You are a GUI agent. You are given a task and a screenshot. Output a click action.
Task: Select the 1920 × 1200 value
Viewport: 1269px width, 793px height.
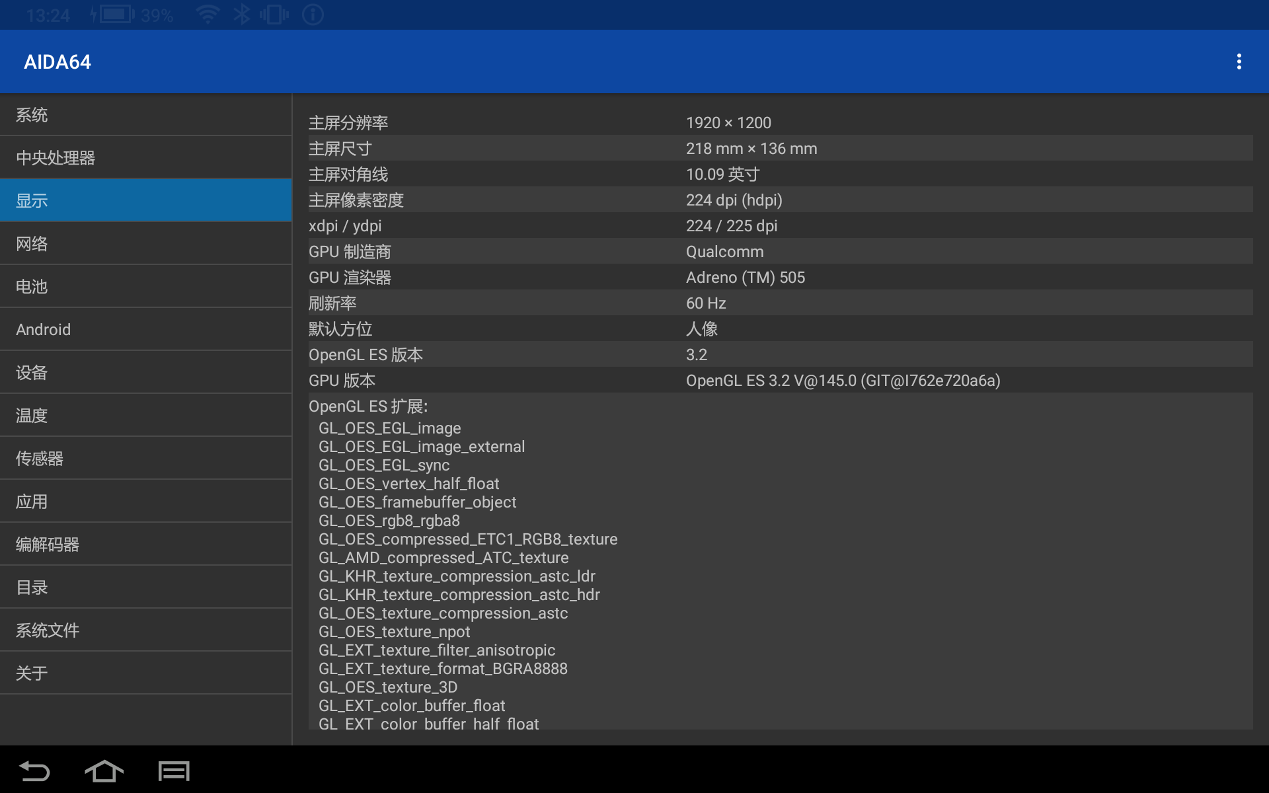click(x=728, y=123)
